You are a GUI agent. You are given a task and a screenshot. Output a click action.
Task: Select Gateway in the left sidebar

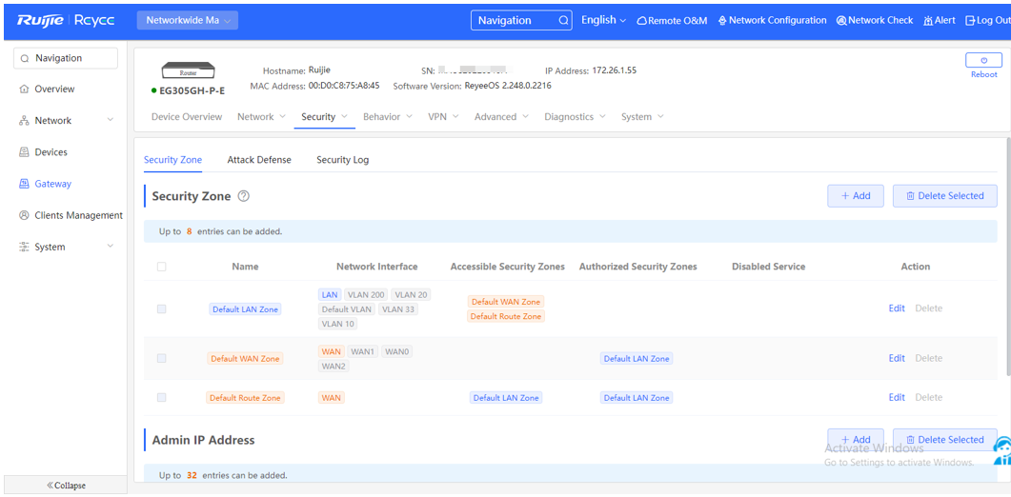pos(45,184)
